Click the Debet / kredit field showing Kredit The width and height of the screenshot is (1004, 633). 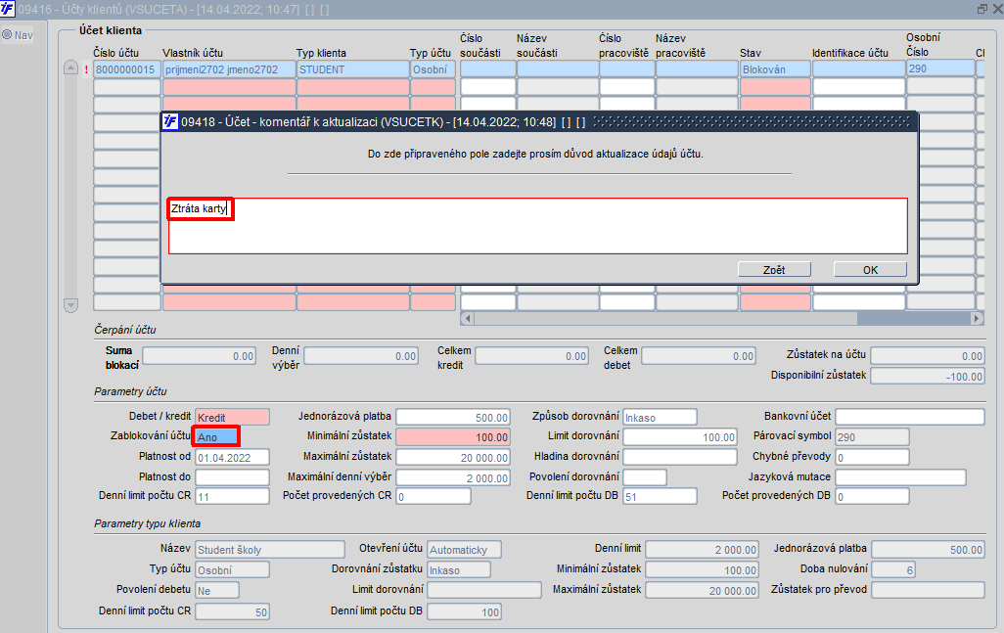(233, 418)
